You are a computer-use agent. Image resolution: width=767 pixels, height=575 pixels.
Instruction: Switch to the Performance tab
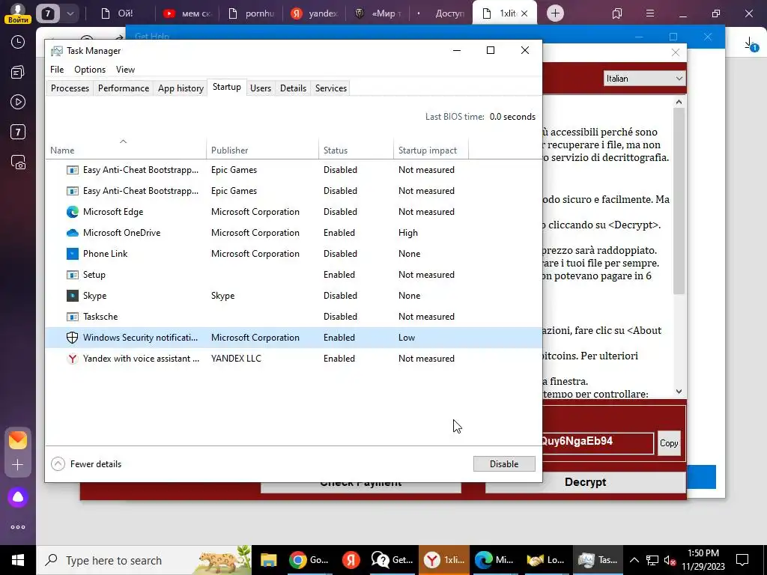[124, 88]
